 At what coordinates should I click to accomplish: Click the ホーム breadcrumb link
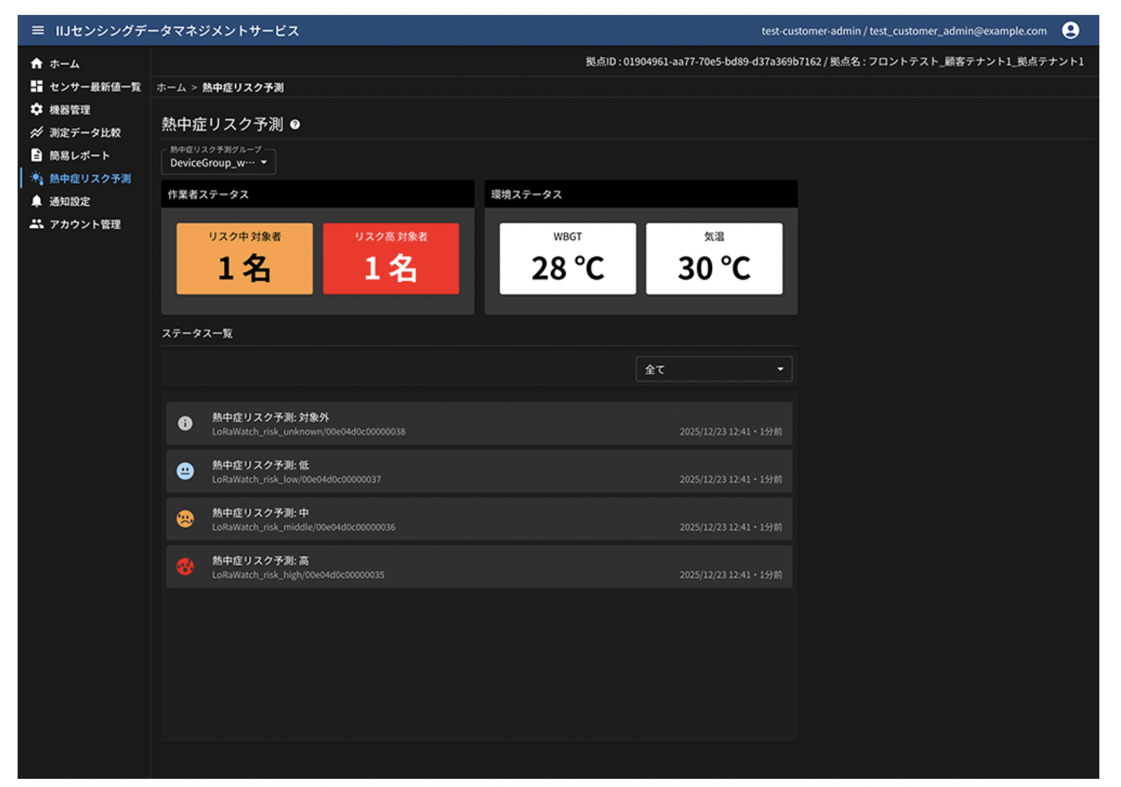[x=171, y=88]
